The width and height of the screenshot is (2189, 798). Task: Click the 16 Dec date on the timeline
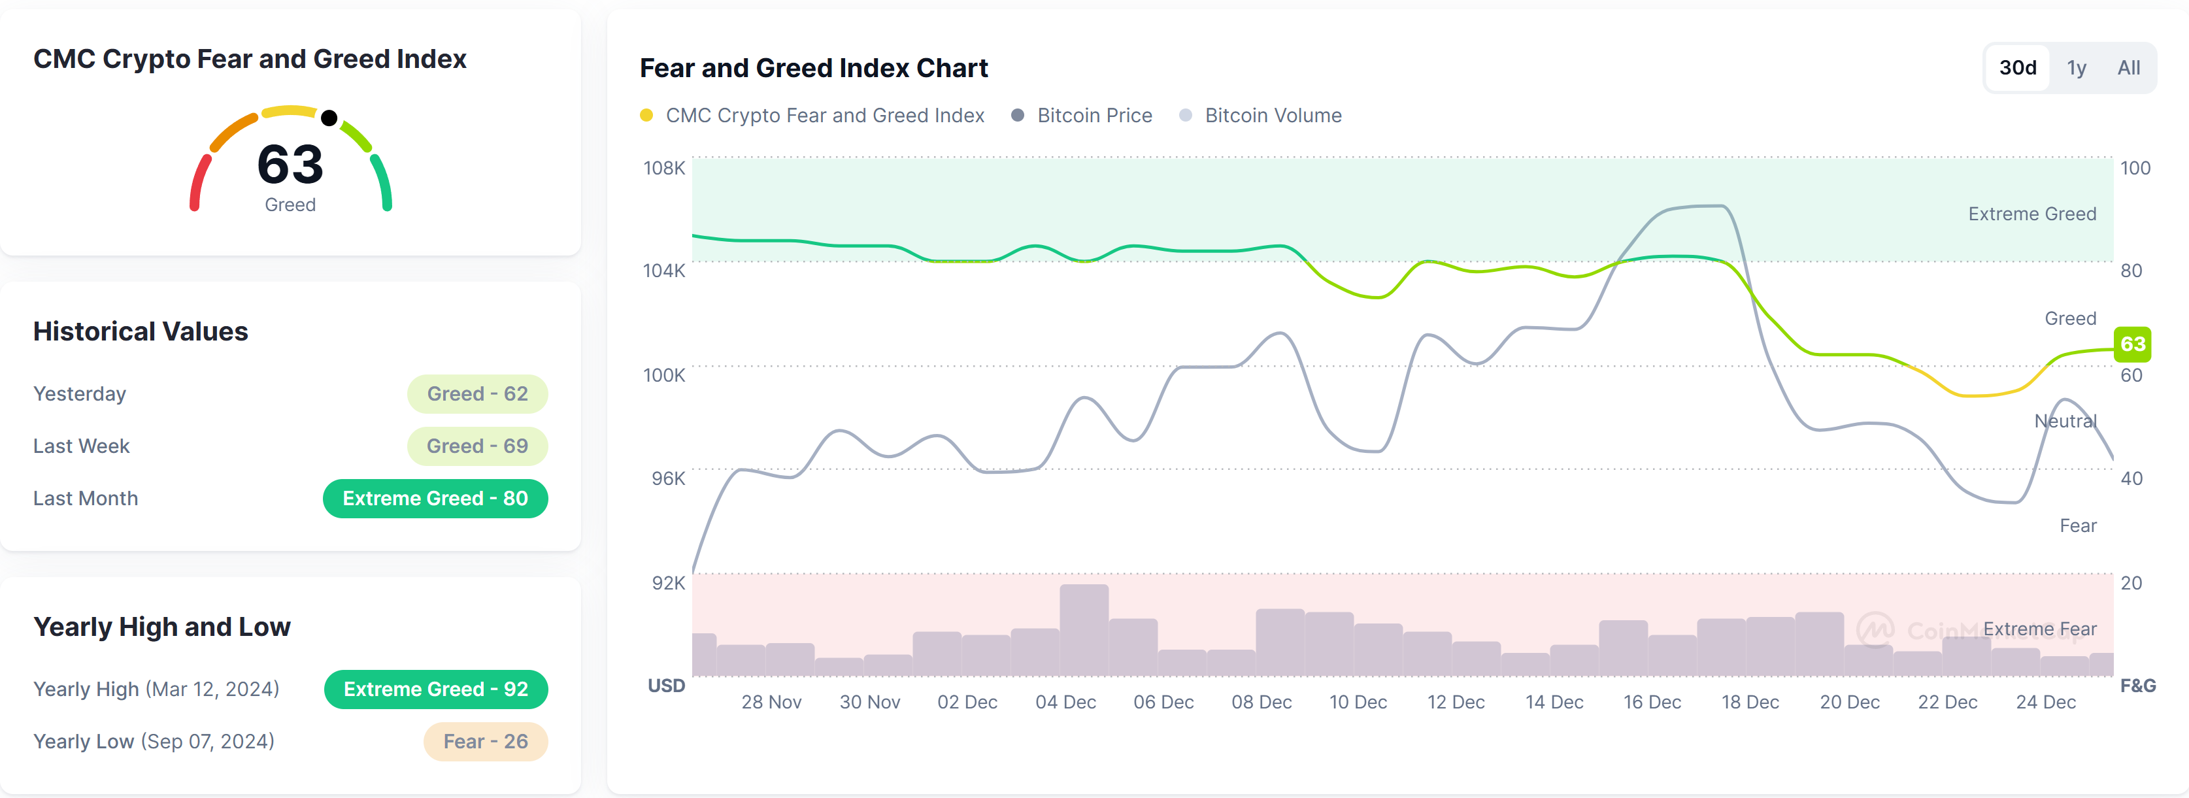point(1651,703)
